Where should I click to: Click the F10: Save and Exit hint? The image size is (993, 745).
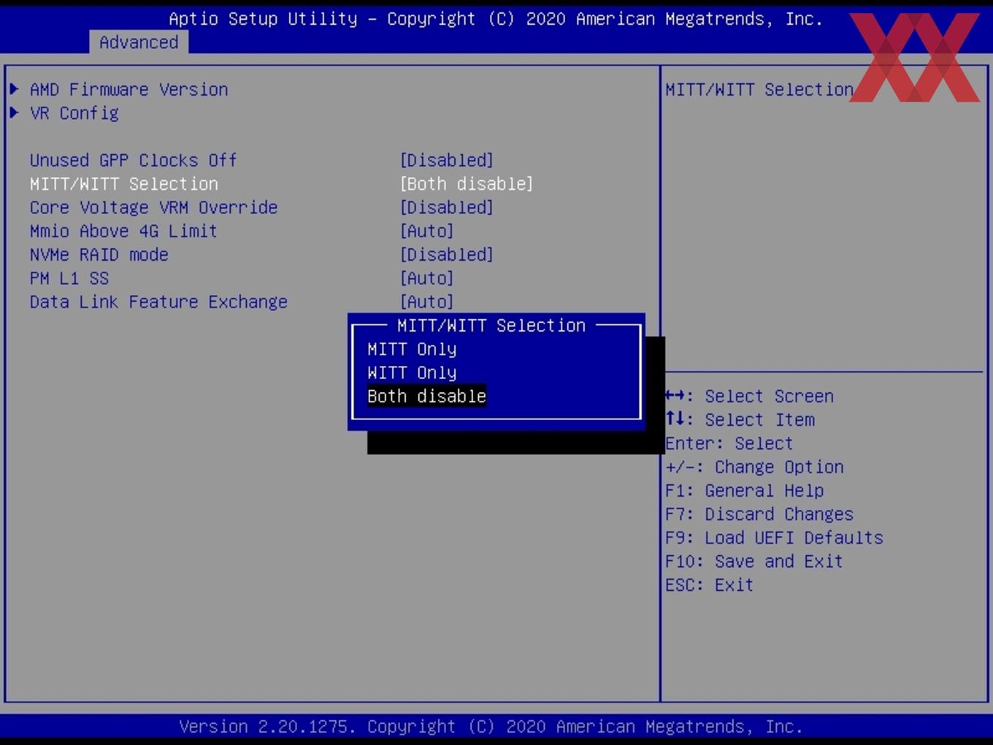click(x=754, y=561)
